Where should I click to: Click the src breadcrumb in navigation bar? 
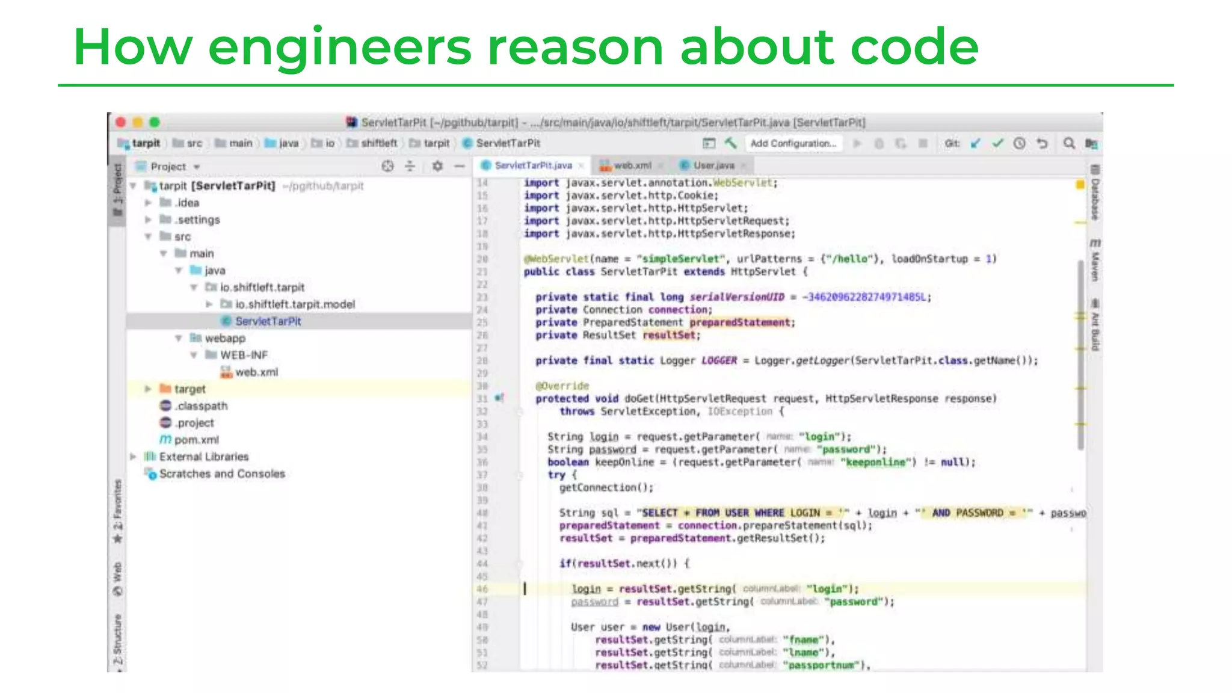188,143
